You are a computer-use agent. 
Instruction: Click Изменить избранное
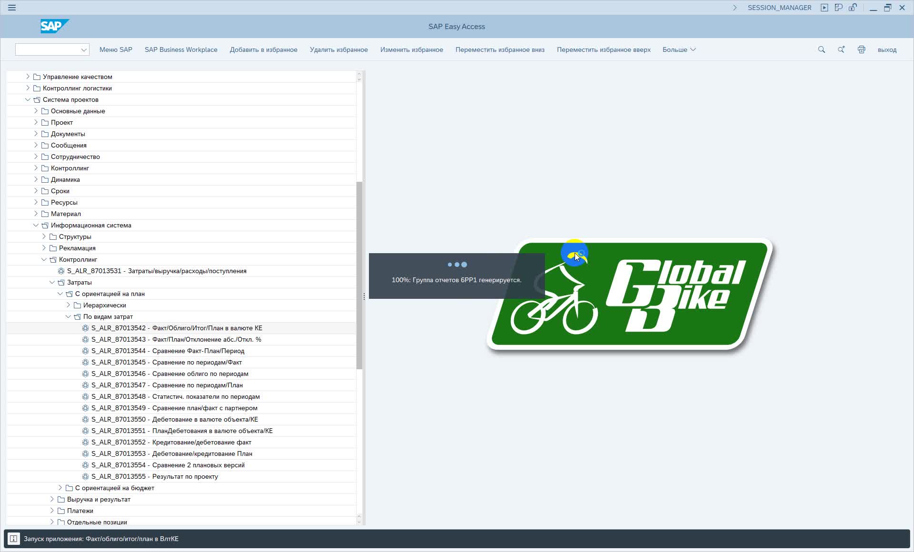[411, 49]
